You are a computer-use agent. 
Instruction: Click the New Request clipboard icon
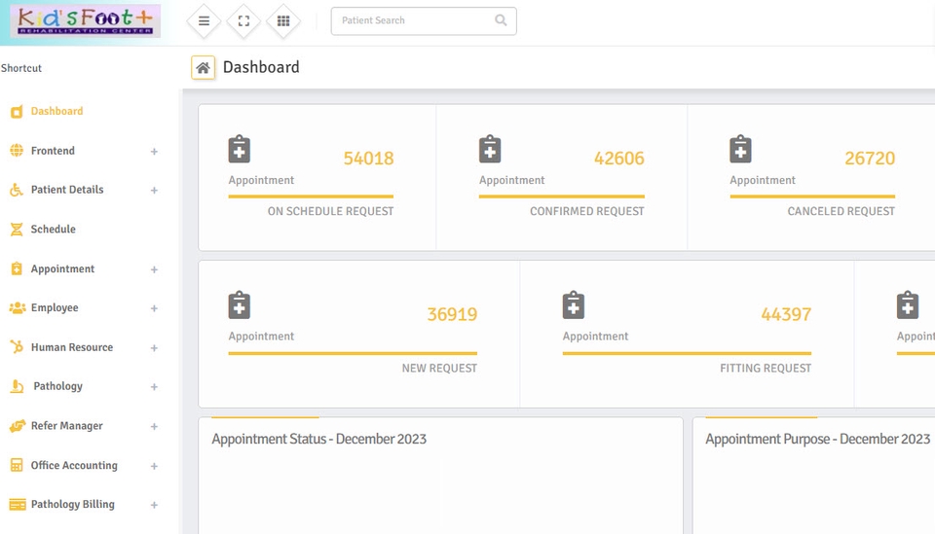[x=240, y=304]
